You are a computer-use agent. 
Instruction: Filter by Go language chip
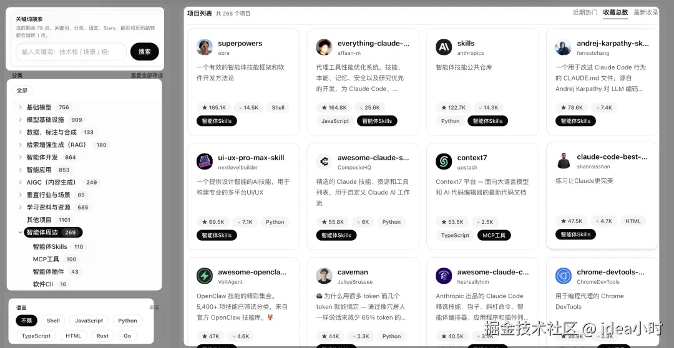(127, 336)
